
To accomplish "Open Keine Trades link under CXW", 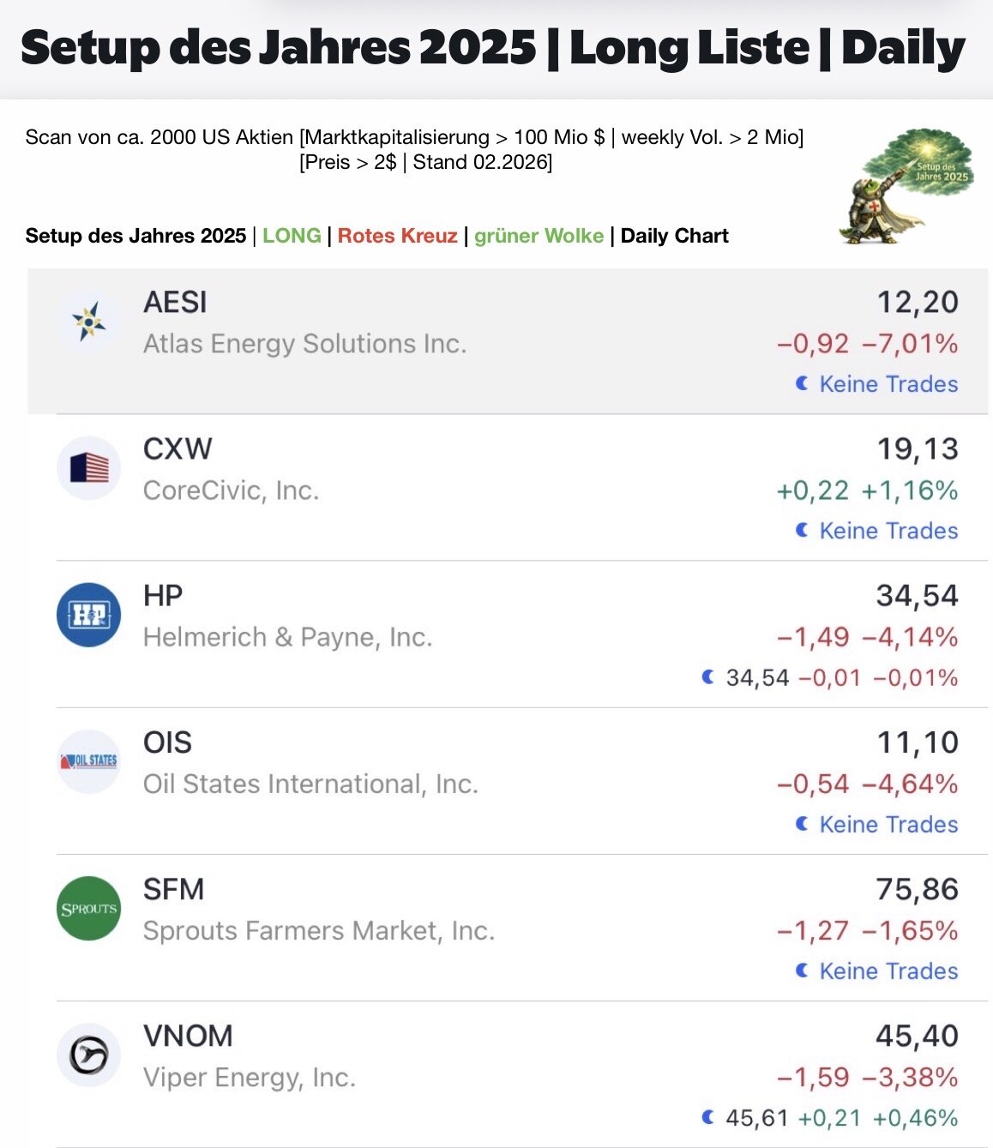I will tap(888, 531).
